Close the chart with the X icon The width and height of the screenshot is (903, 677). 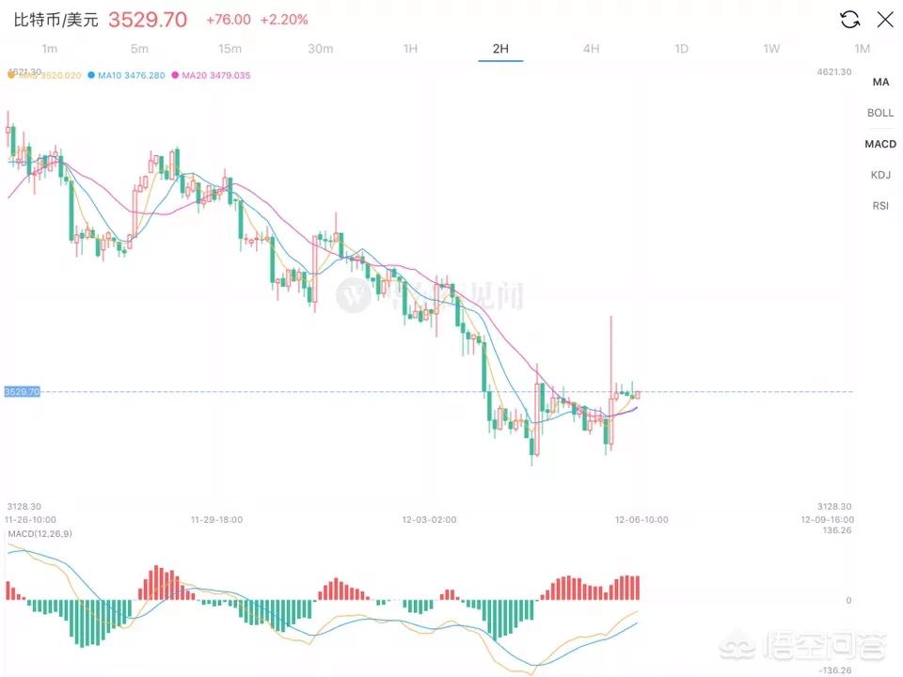pos(885,20)
